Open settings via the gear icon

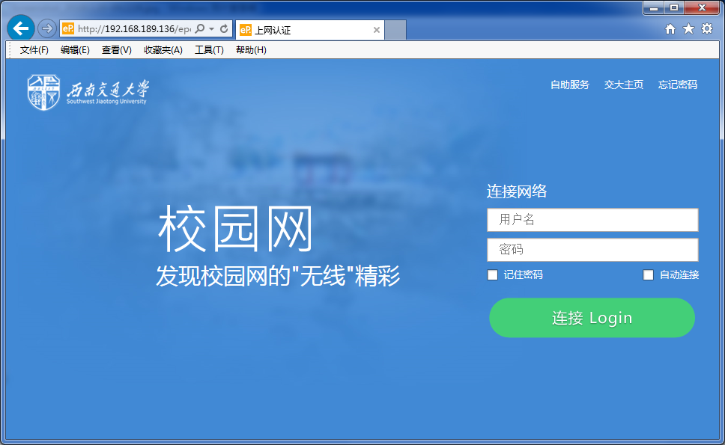[706, 28]
